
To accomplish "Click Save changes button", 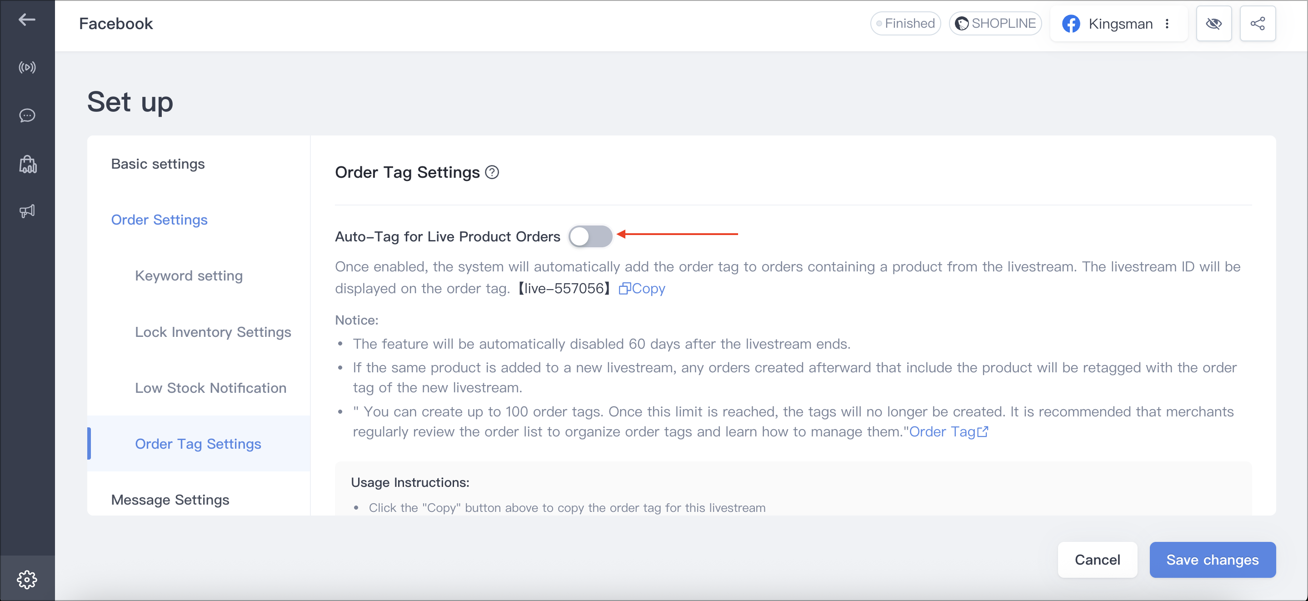I will pyautogui.click(x=1212, y=560).
